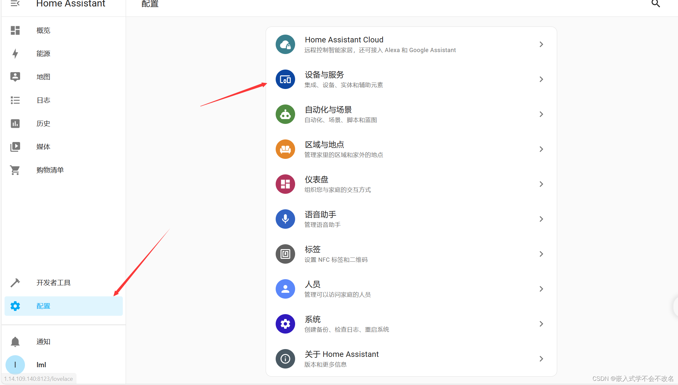678x385 pixels.
Task: Click the Home Assistant Cloud cloud icon
Action: (x=285, y=44)
